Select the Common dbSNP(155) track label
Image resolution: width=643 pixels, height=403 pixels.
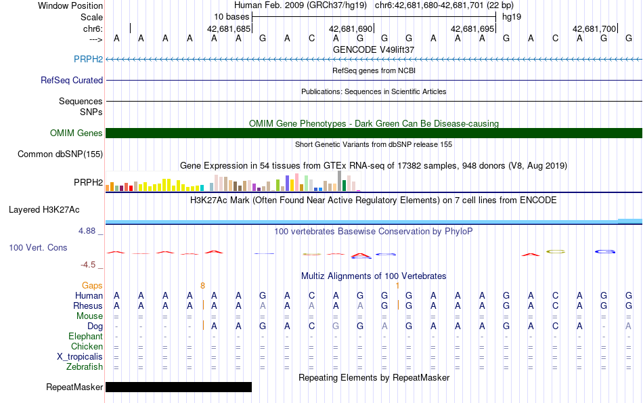[x=60, y=154]
